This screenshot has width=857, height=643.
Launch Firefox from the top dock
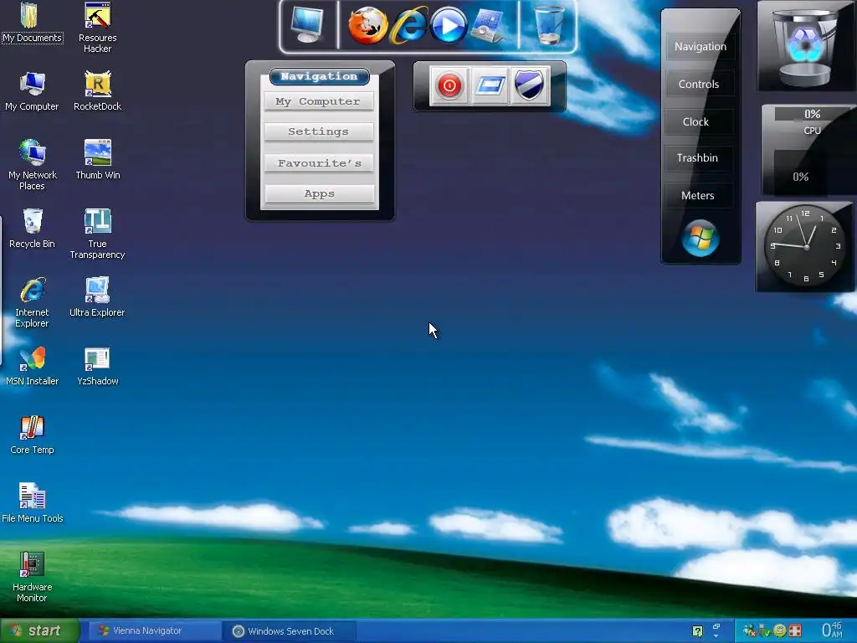point(367,25)
